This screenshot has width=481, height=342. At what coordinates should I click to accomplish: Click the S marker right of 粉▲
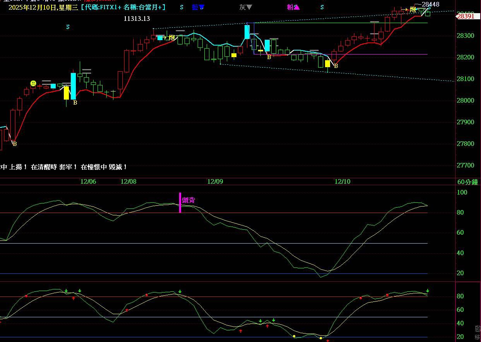pyautogui.click(x=322, y=7)
